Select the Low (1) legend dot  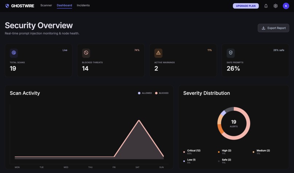click(184, 161)
